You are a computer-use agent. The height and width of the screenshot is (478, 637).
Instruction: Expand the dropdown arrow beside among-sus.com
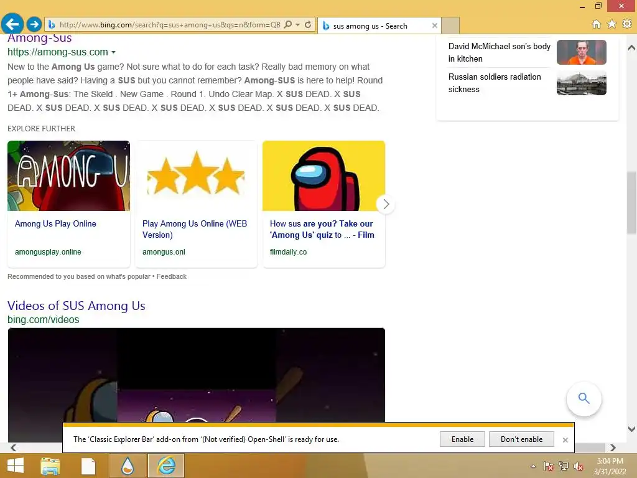point(113,52)
